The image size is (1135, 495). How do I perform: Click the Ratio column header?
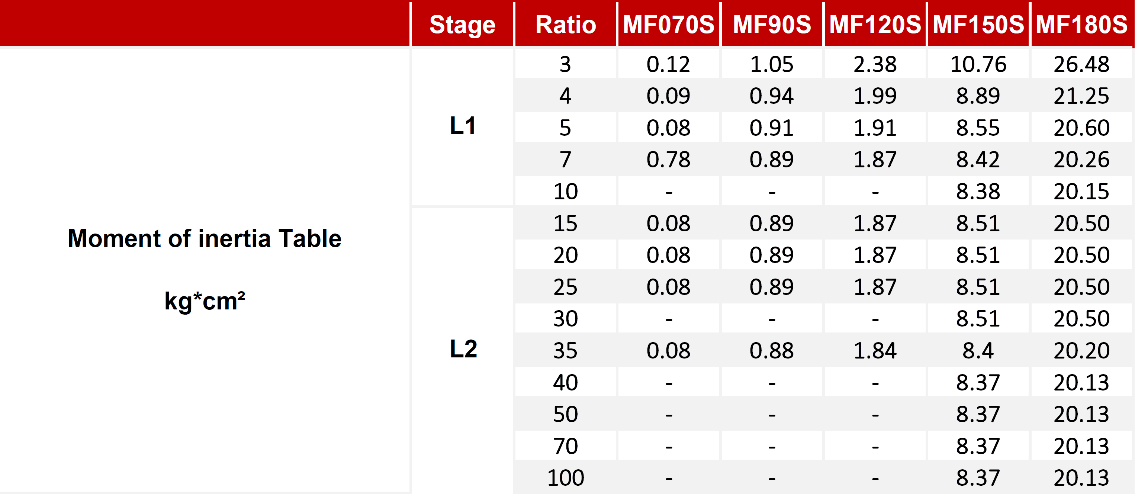click(565, 24)
